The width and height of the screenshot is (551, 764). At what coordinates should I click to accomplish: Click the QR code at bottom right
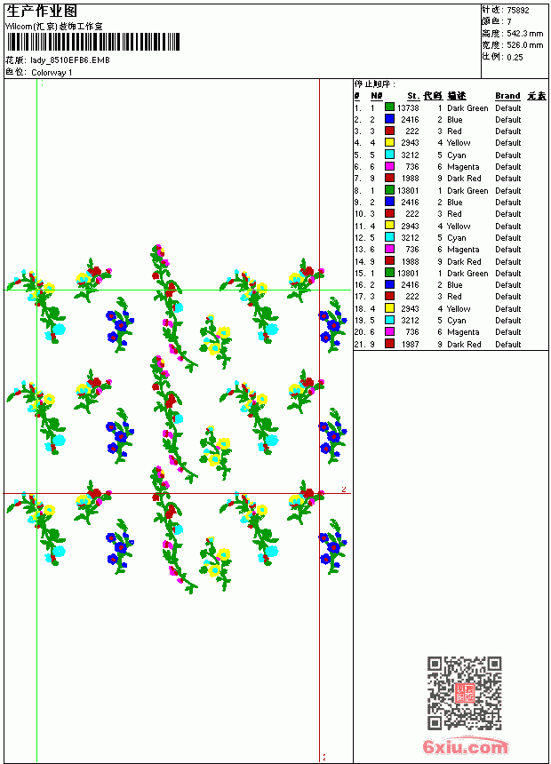click(x=465, y=693)
